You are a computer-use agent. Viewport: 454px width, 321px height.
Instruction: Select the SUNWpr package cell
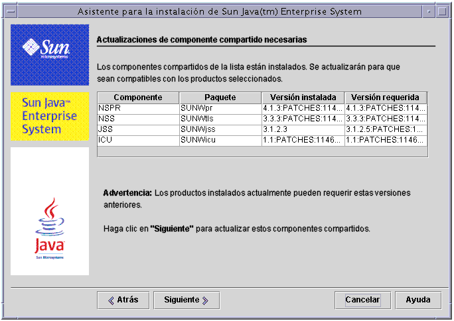(x=220, y=109)
